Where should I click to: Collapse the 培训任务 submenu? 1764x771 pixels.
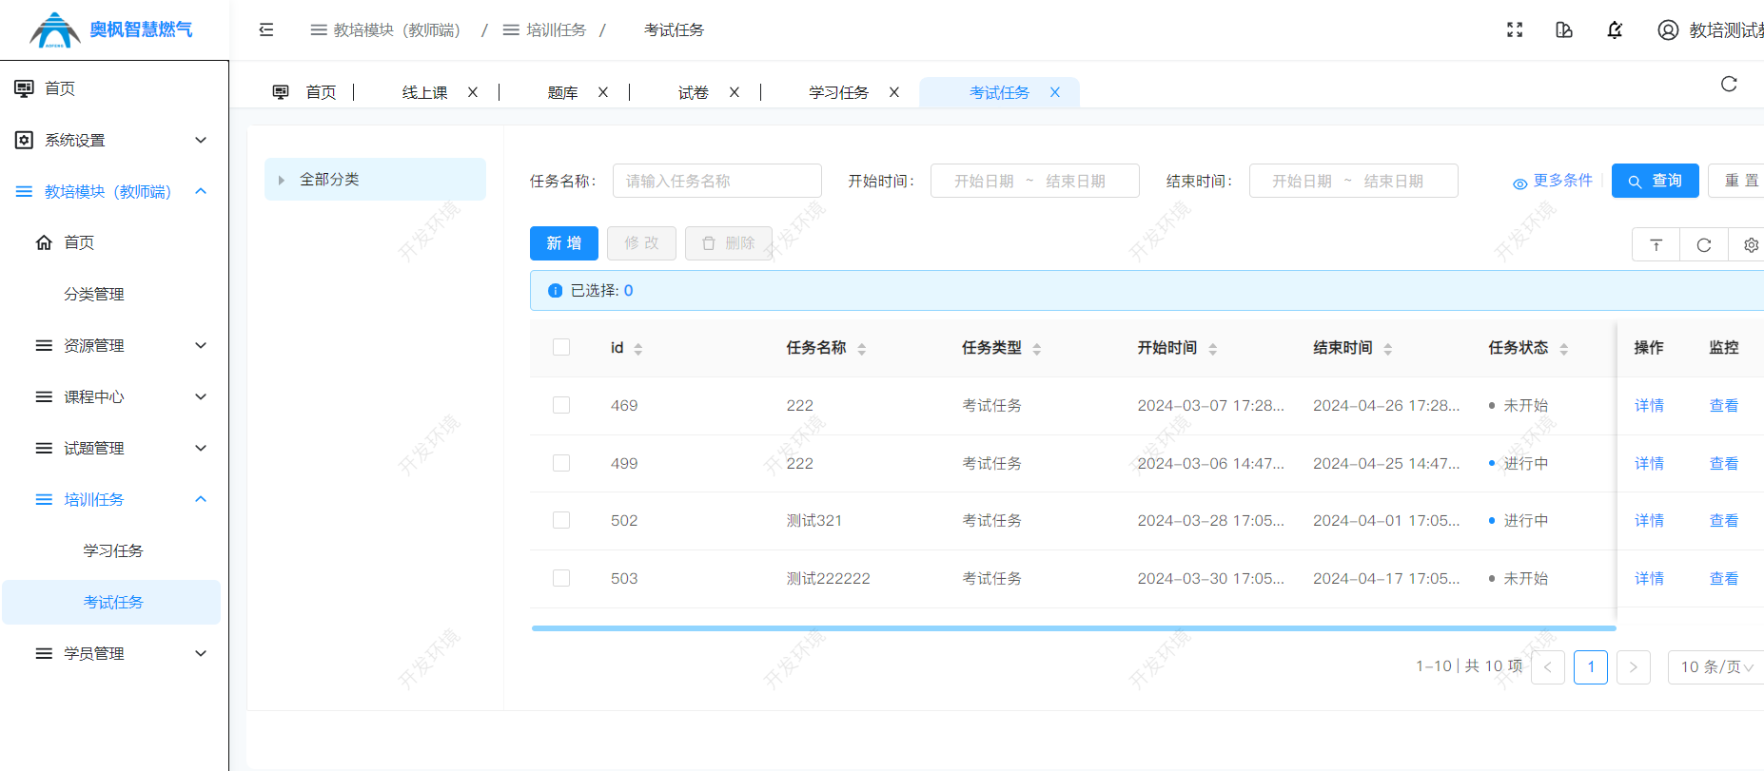pos(201,499)
